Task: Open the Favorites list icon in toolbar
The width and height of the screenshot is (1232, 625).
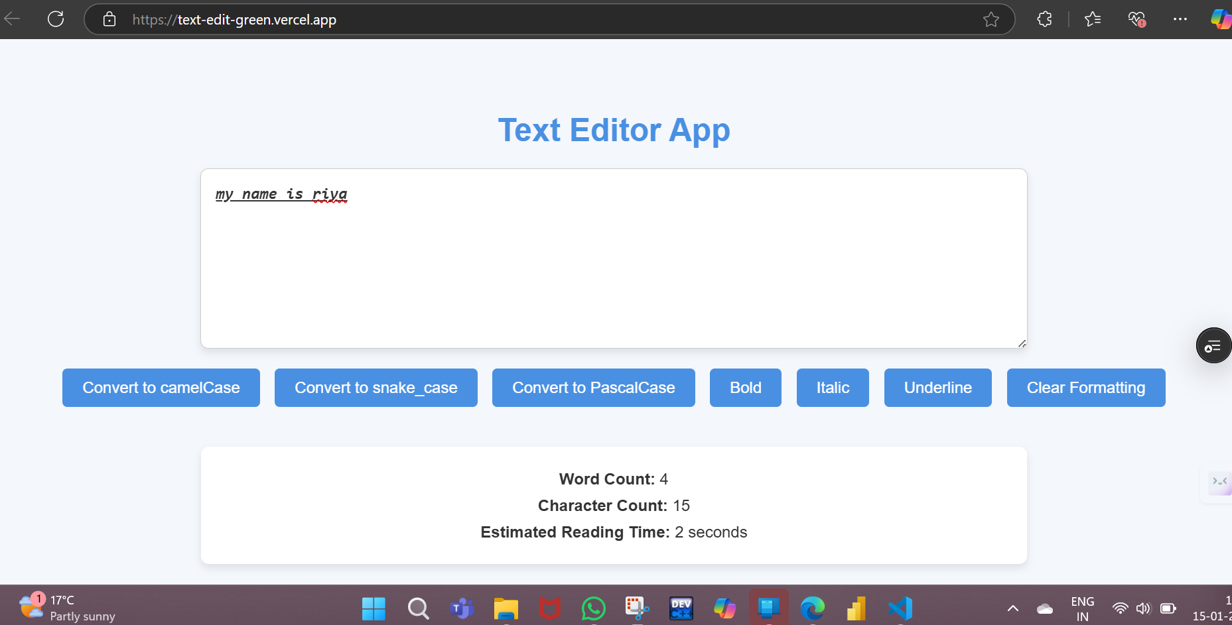Action: point(1092,20)
